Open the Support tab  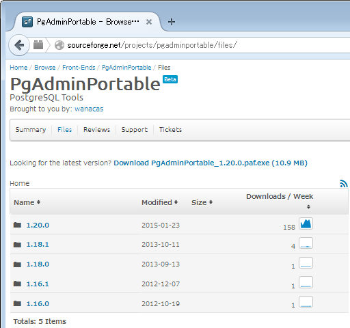point(135,130)
